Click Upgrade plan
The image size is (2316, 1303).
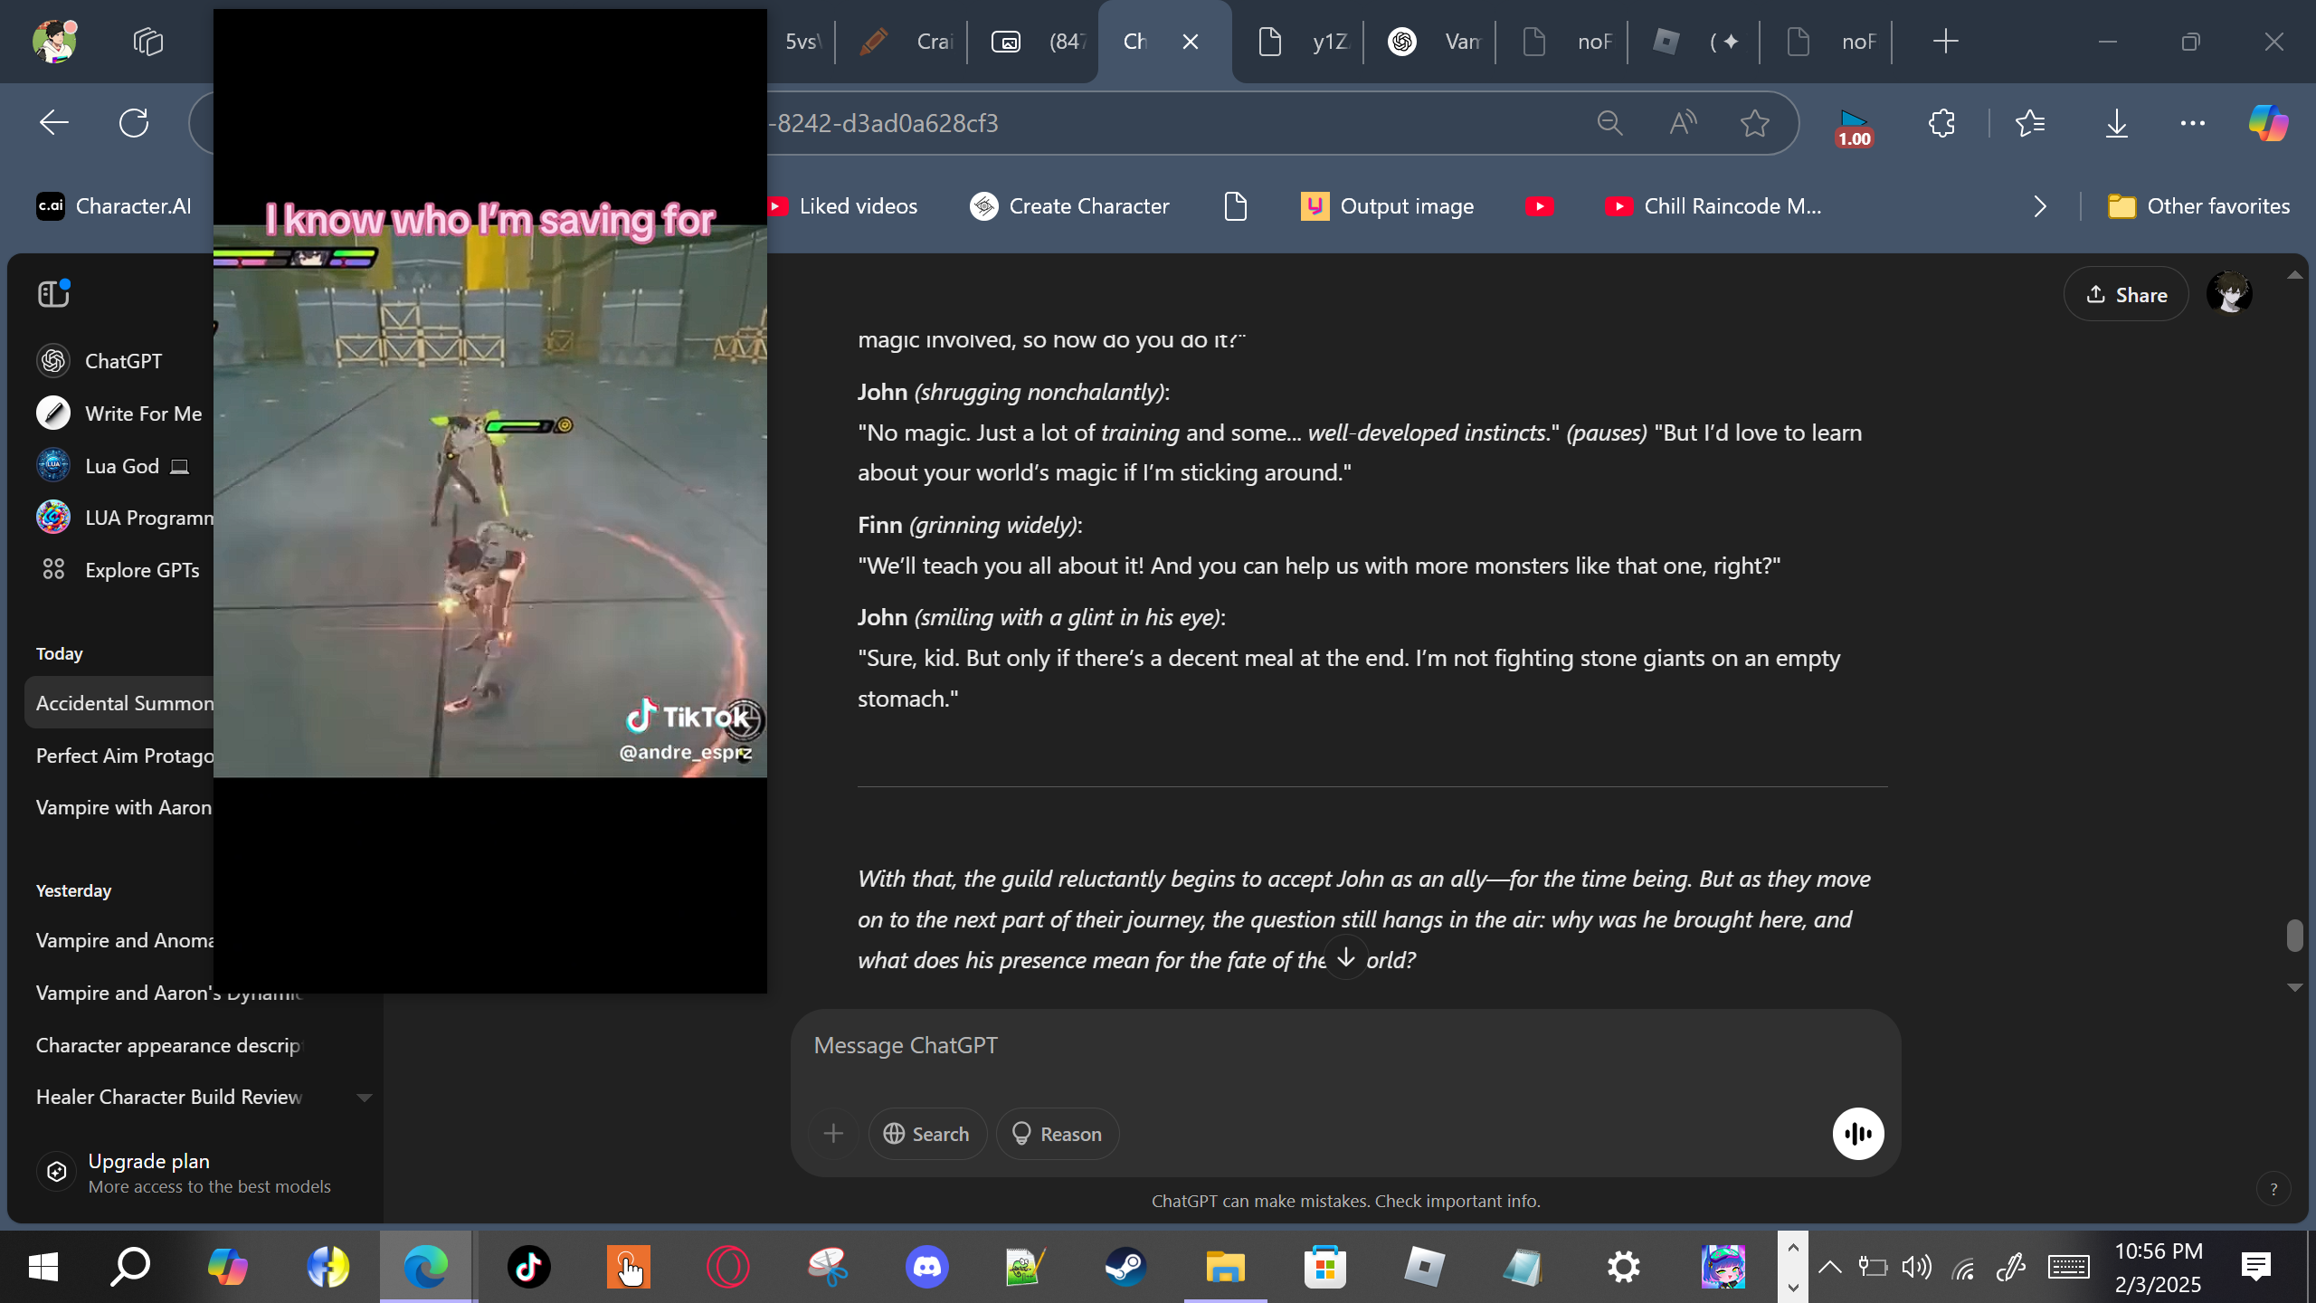click(x=185, y=1173)
